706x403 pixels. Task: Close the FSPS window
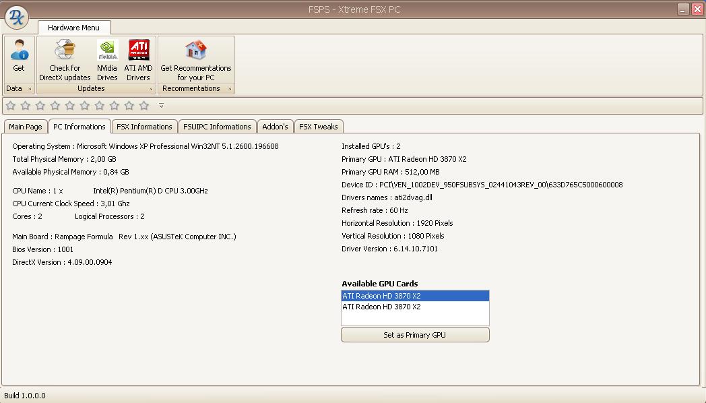697,9
